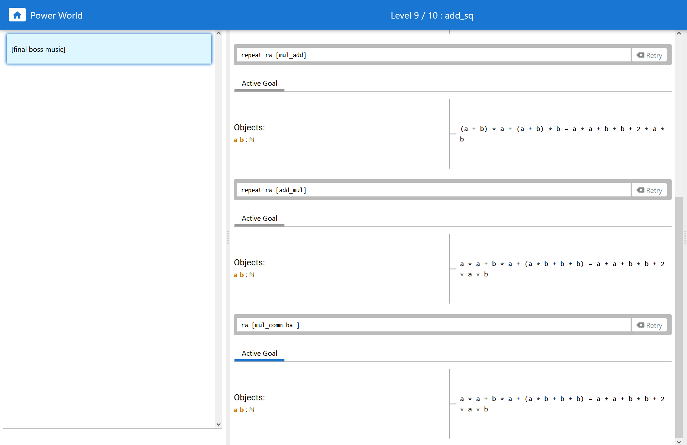
Task: Click Retry next to rw [mul_comm ba ]
Action: [x=653, y=325]
